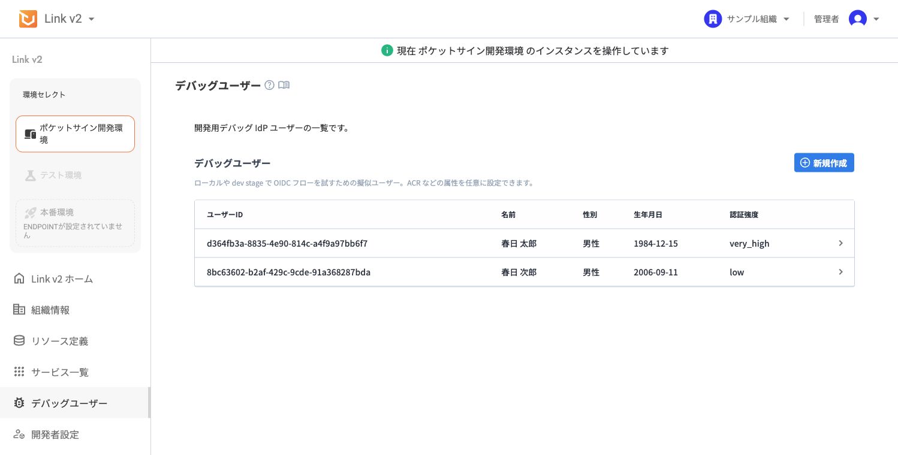The image size is (898, 455).
Task: Click 男性 in the 春日 太郎 row
Action: [x=591, y=244]
